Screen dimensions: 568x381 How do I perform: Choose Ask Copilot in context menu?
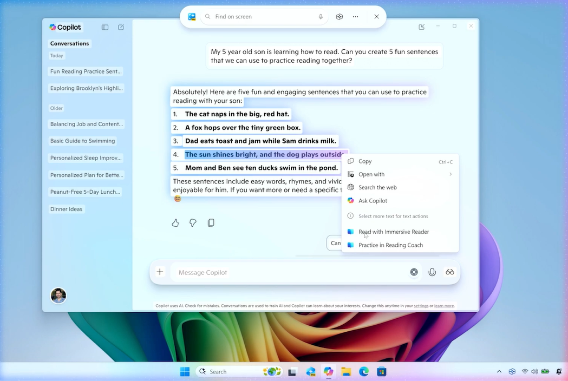coord(400,201)
